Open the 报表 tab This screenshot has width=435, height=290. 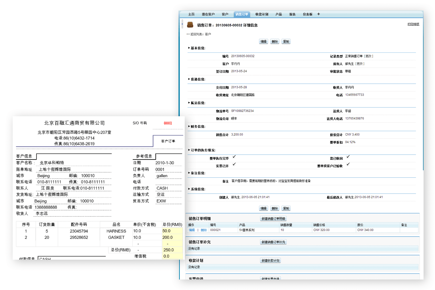pos(292,14)
